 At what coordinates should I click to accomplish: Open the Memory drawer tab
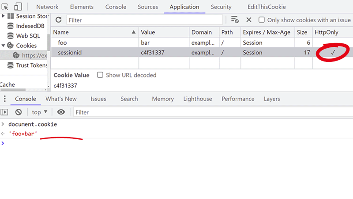(x=163, y=99)
